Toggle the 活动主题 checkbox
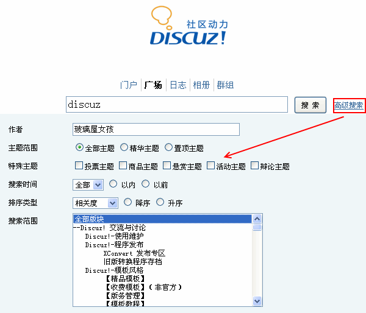 tap(210, 166)
